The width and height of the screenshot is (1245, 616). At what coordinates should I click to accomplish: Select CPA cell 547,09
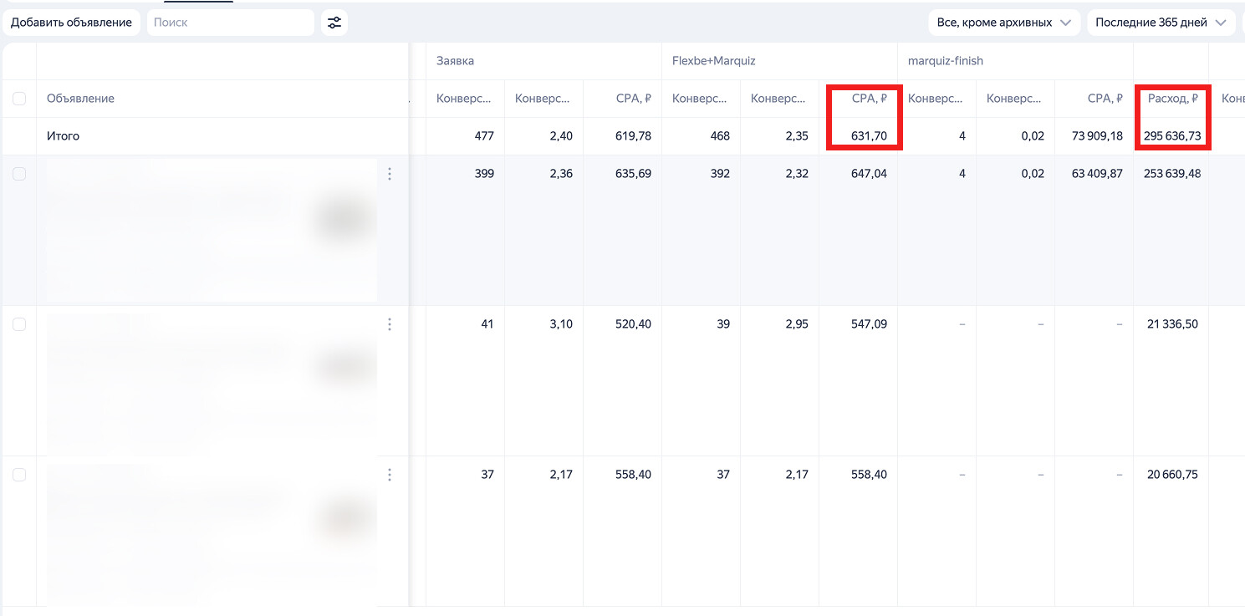tap(869, 324)
